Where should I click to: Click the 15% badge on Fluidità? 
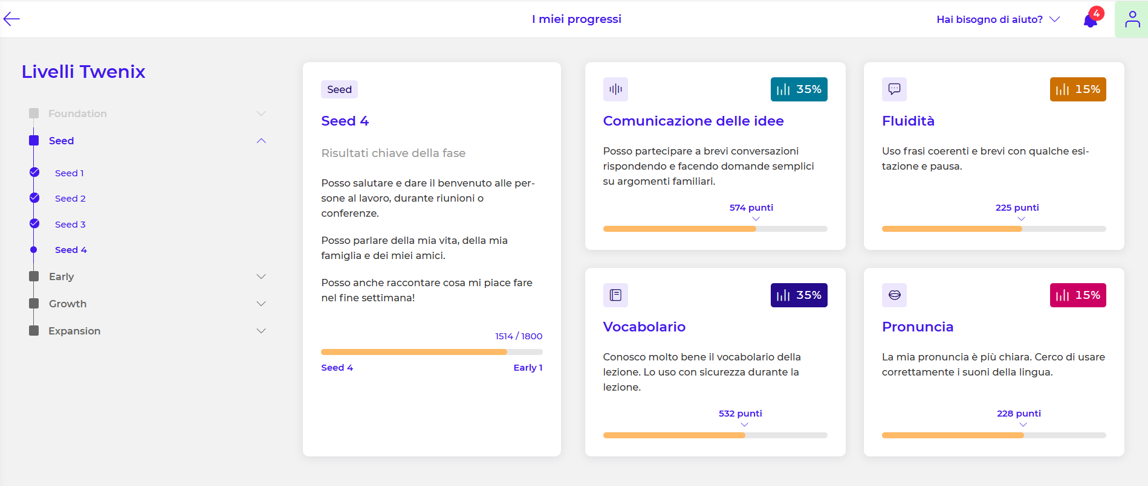[1077, 89]
